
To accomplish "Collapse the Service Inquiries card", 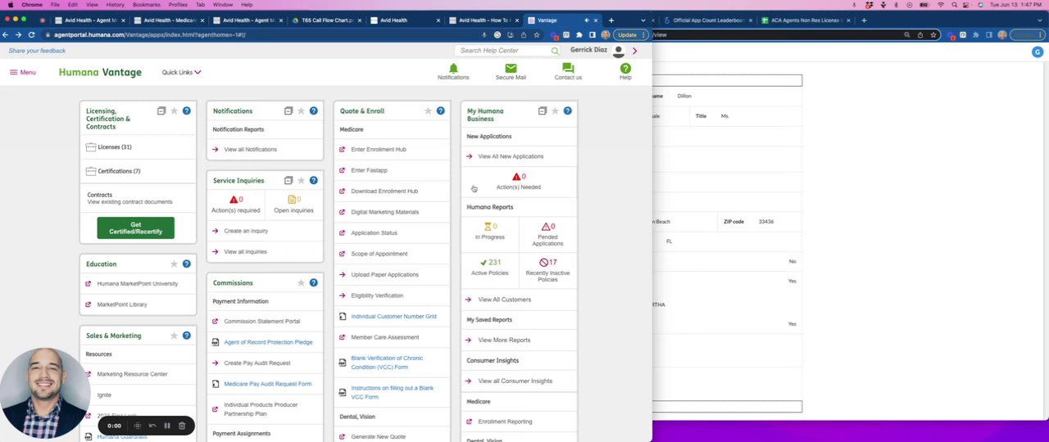I will [288, 180].
